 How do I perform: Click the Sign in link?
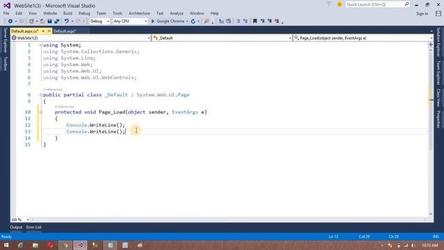pos(422,14)
